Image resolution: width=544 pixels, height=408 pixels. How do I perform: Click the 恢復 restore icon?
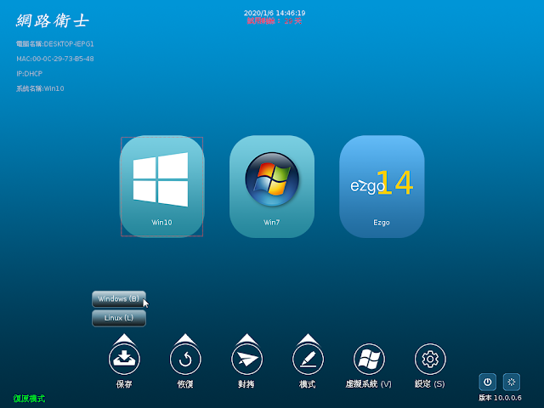(185, 359)
